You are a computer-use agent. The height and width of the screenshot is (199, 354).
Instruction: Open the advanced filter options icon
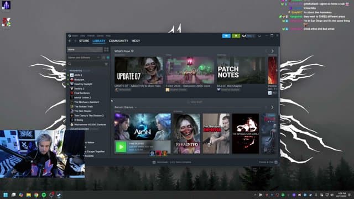(x=106, y=64)
